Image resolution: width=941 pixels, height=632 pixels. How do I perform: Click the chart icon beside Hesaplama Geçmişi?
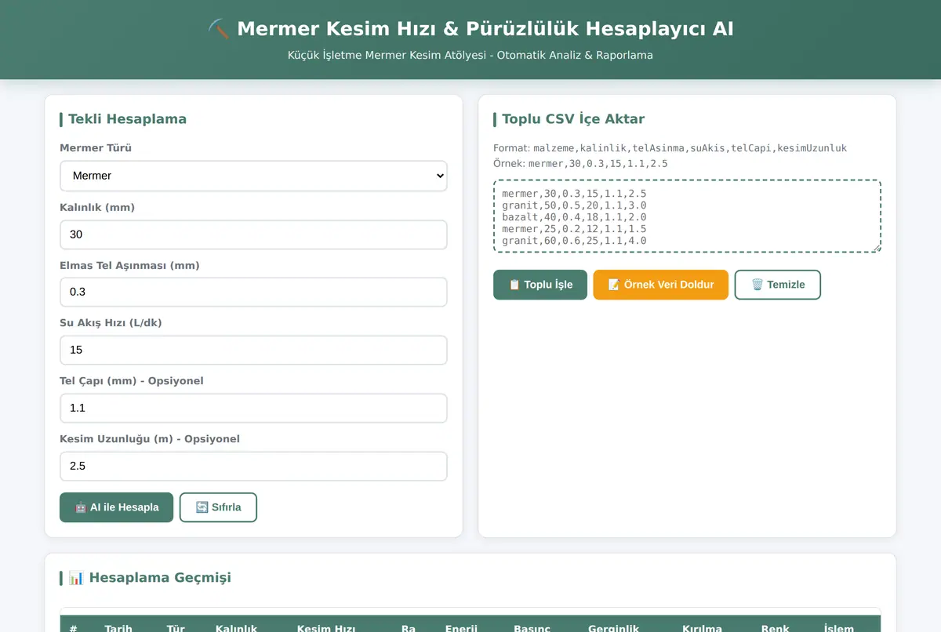[76, 578]
